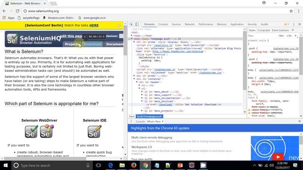Toggle the :hov element state button

click(281, 36)
